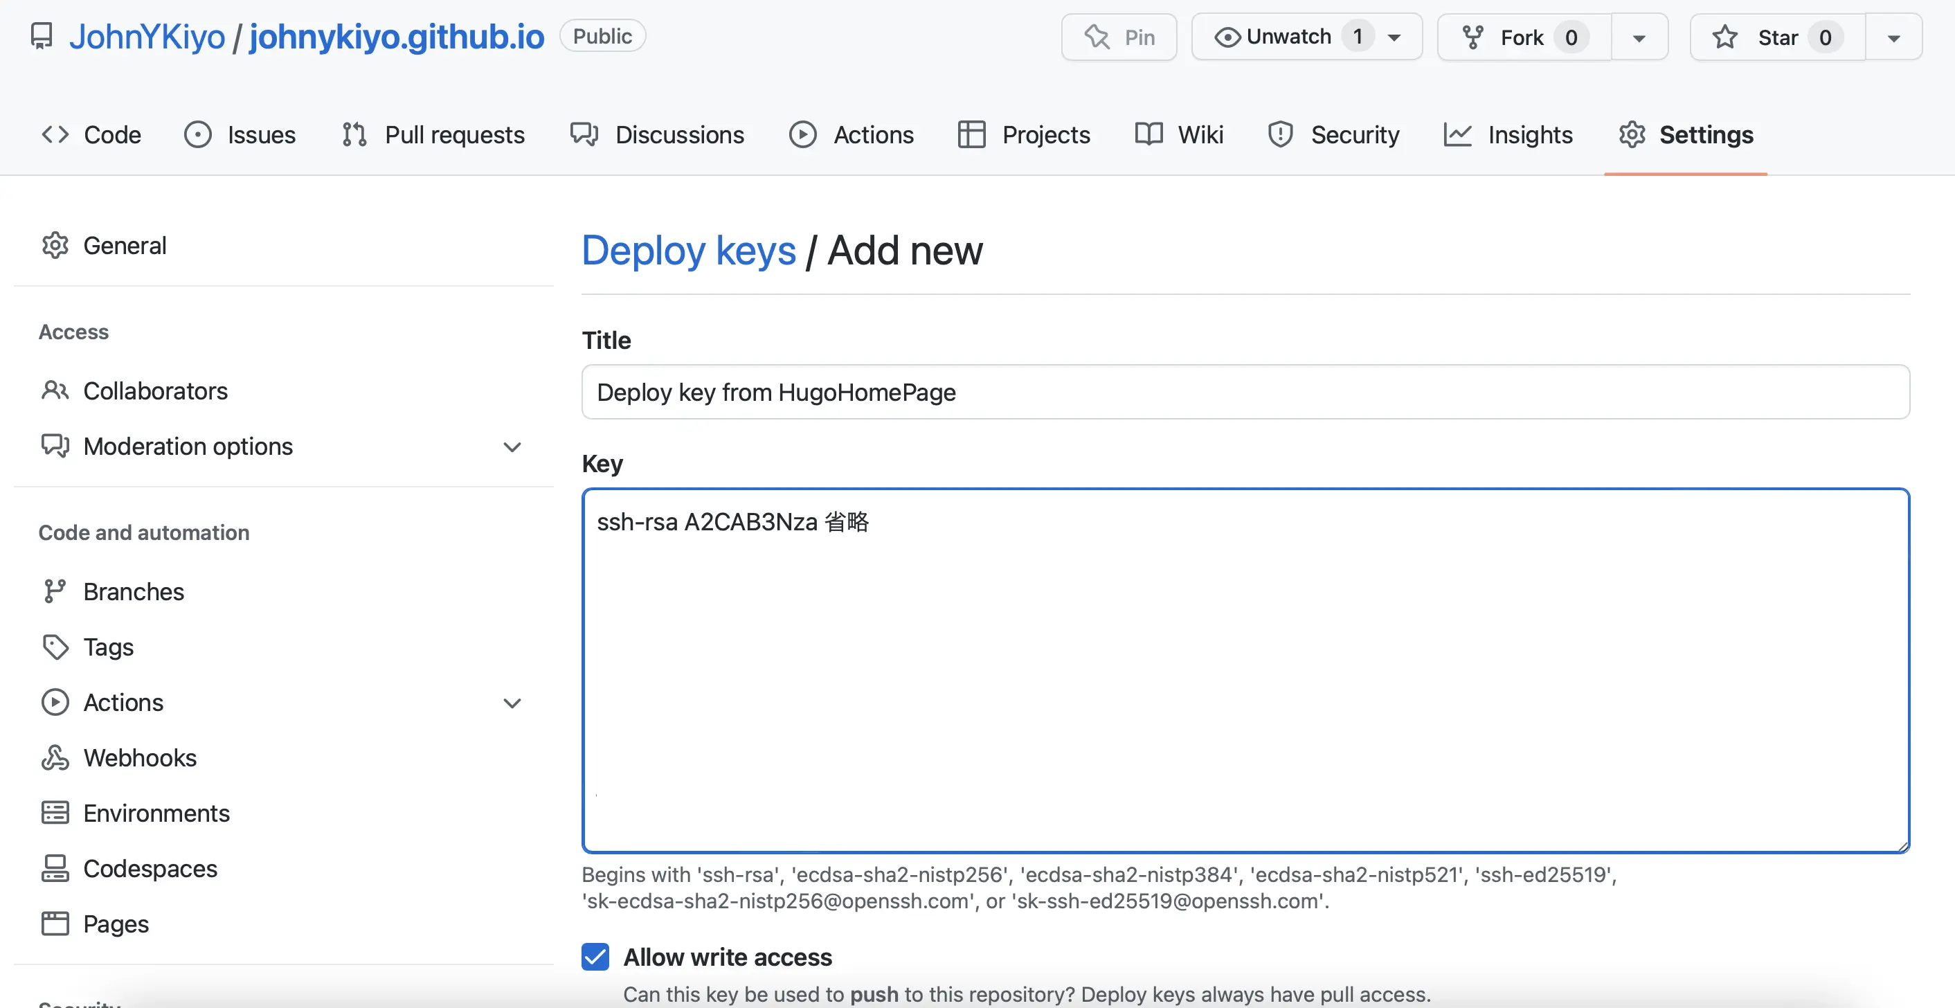Viewport: 1955px width, 1008px height.
Task: Click the Branches git icon
Action: (x=55, y=591)
